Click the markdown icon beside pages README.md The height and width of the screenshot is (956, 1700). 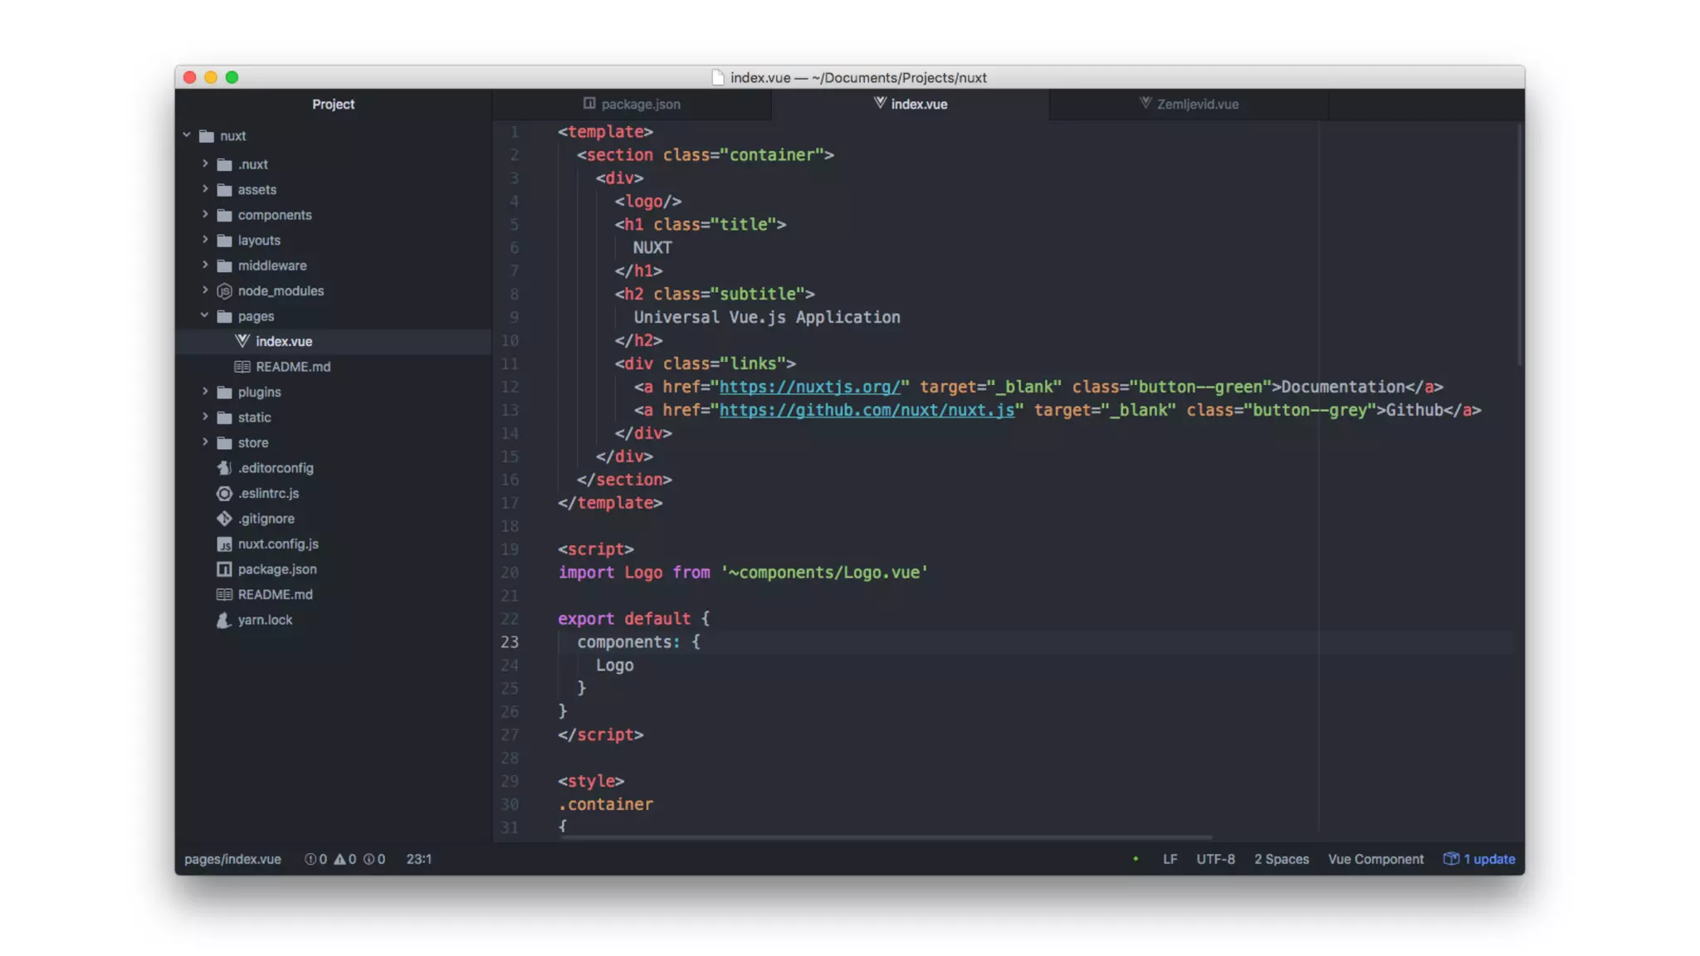(x=242, y=367)
